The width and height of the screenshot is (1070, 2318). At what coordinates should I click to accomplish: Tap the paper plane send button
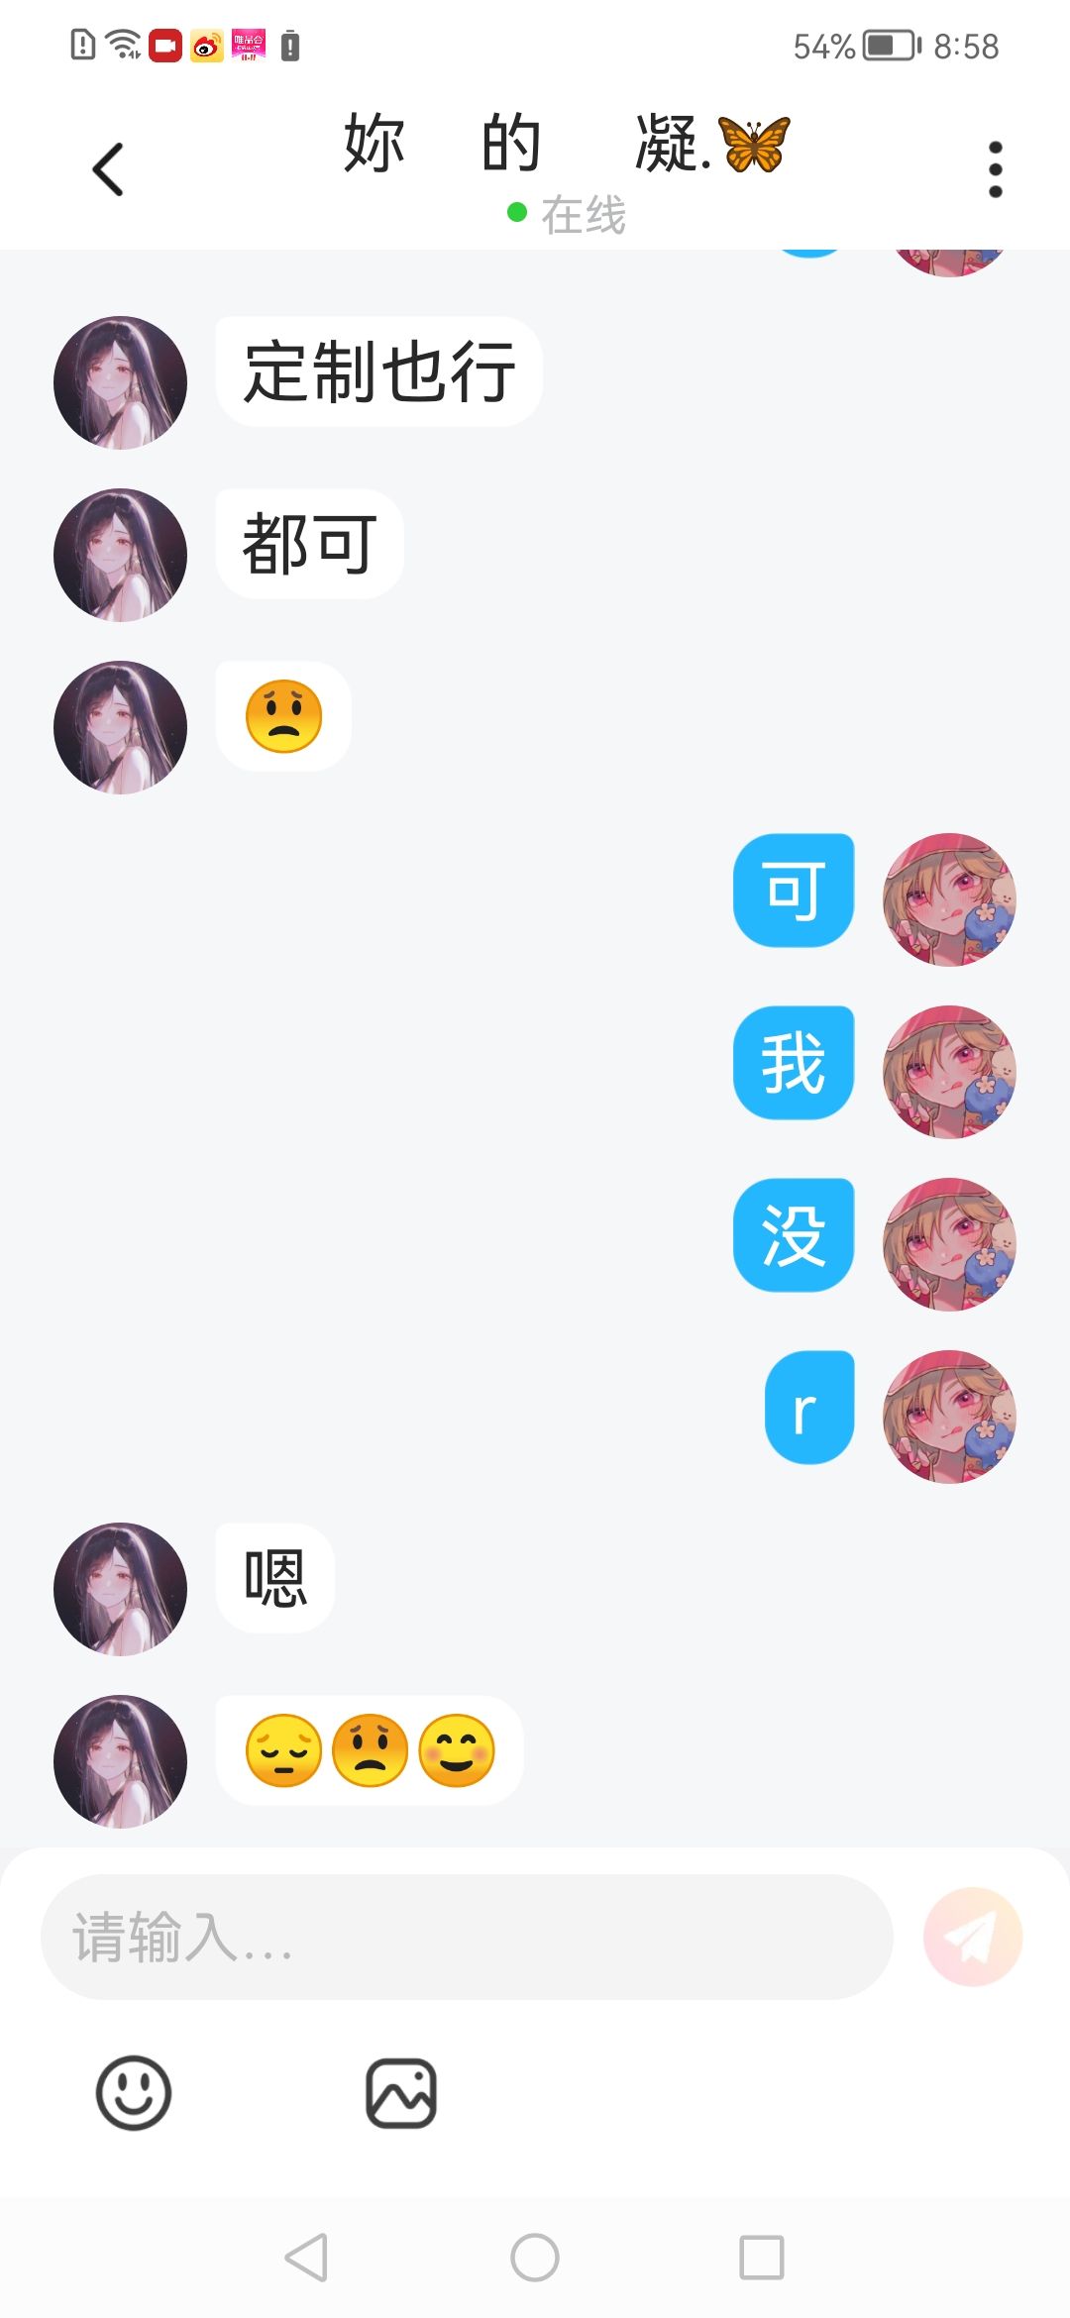pyautogui.click(x=972, y=1937)
